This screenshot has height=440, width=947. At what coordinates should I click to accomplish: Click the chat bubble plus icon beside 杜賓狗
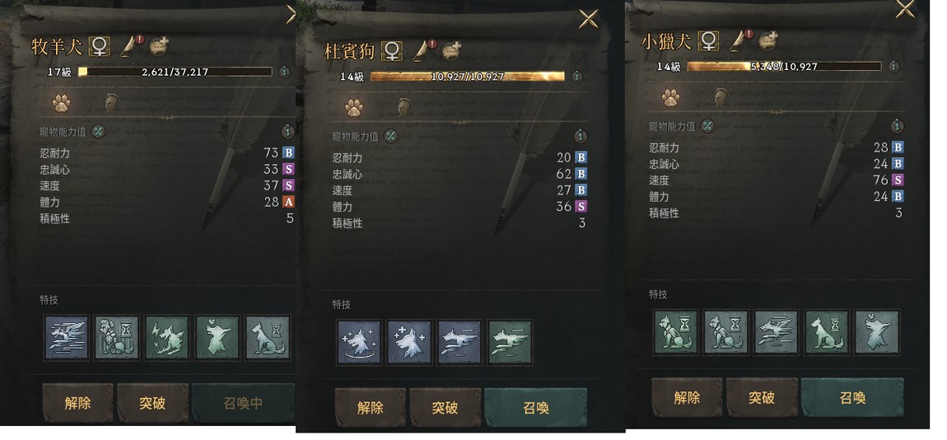click(451, 51)
